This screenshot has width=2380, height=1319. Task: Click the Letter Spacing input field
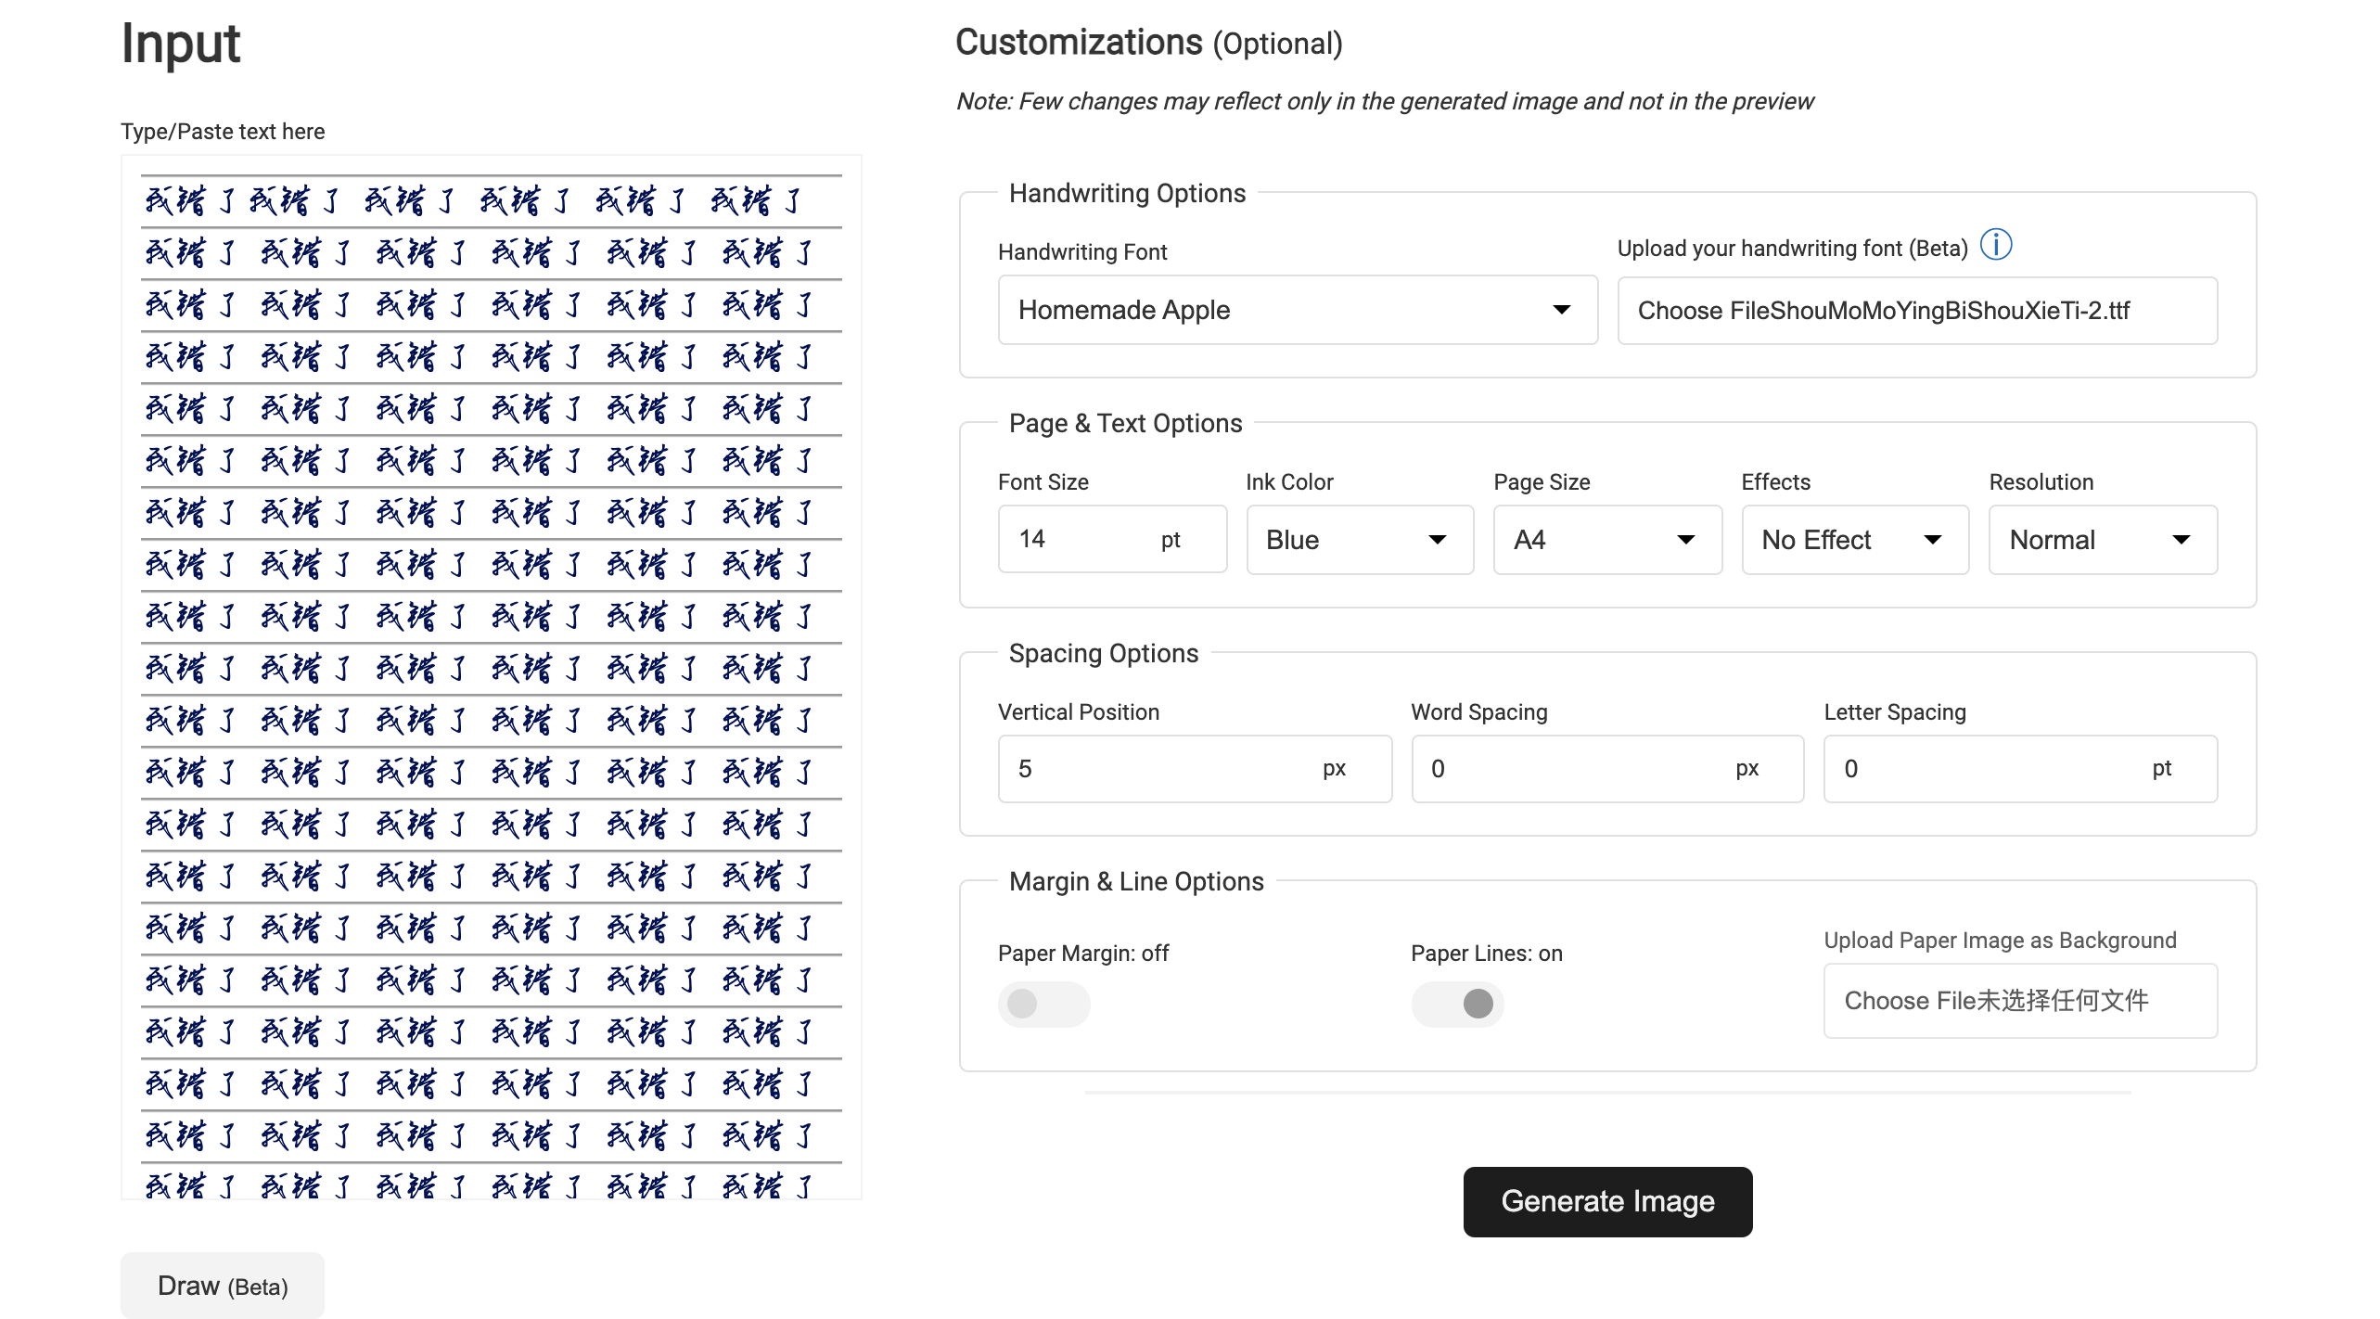pos(1985,769)
